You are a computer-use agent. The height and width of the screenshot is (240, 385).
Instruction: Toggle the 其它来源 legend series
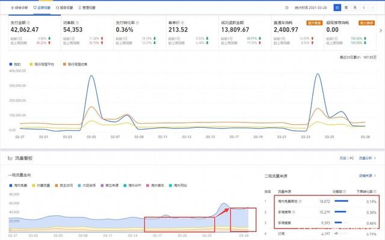click(109, 185)
